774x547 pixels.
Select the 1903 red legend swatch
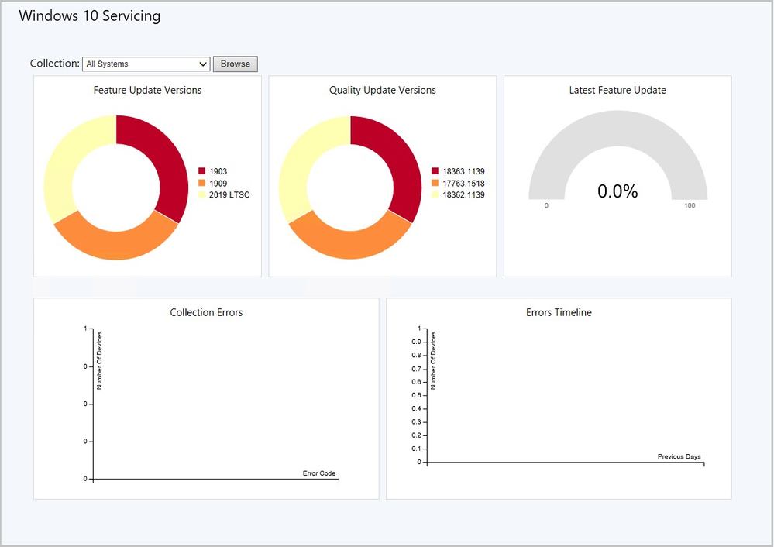[202, 170]
